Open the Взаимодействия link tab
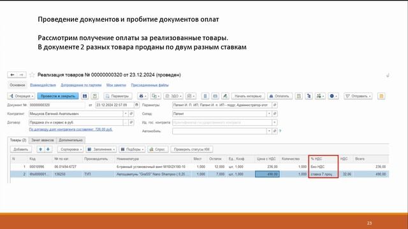The height and width of the screenshot is (229, 408). (43, 85)
